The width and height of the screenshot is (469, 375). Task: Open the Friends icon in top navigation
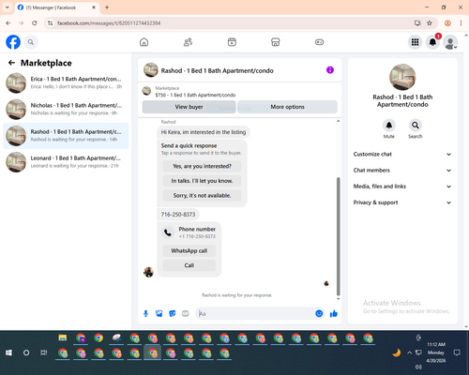(x=188, y=42)
